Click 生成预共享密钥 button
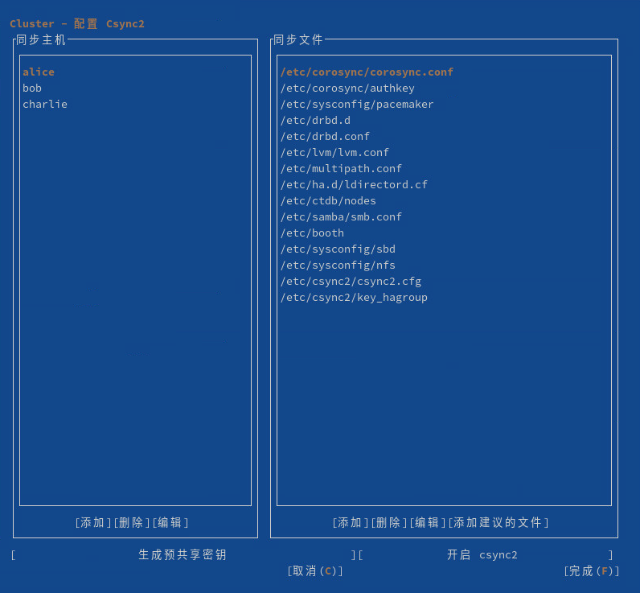This screenshot has width=640, height=593. click(x=183, y=554)
